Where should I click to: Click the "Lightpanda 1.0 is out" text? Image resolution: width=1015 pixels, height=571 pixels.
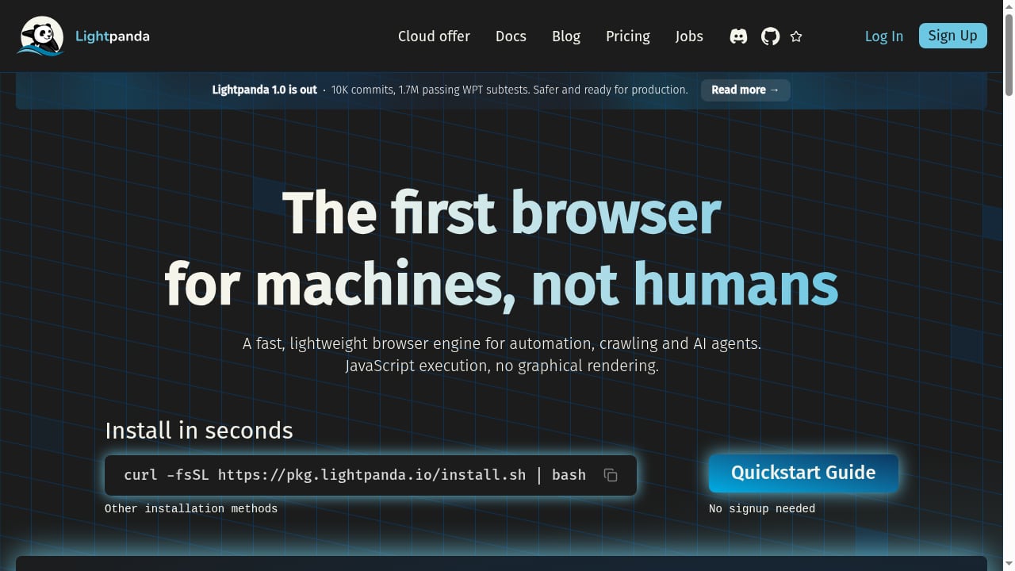(265, 90)
